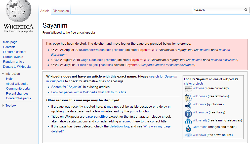Open the deletion log link
Viewport: 250px width, 144px height.
tap(119, 126)
